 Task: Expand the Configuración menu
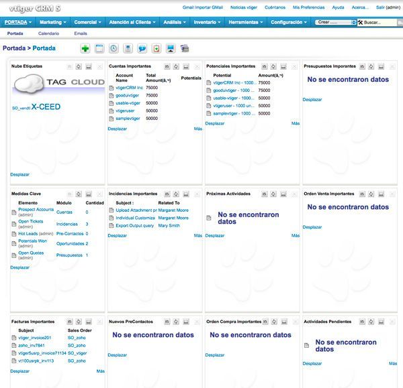(289, 22)
